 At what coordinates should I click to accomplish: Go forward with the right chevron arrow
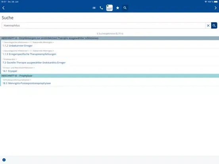pyautogui.click(x=215, y=8)
